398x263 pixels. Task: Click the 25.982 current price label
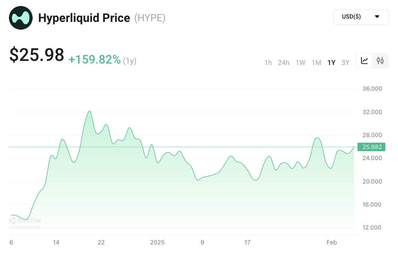coord(372,147)
